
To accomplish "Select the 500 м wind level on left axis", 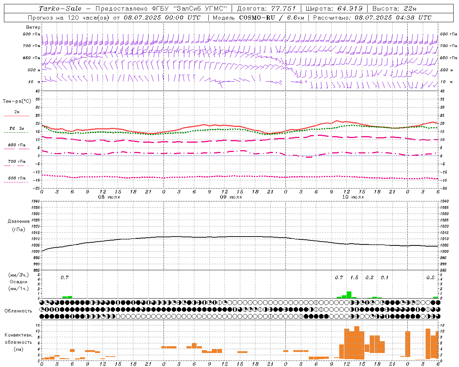I will point(34,70).
